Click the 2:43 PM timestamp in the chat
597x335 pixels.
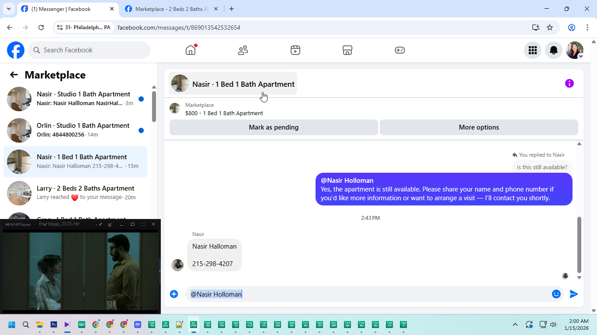coord(370,218)
